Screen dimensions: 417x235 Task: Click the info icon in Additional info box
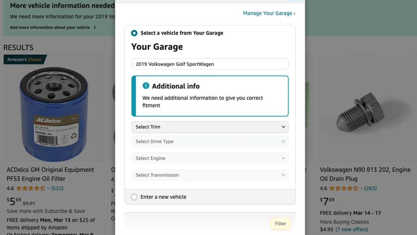[x=146, y=85]
